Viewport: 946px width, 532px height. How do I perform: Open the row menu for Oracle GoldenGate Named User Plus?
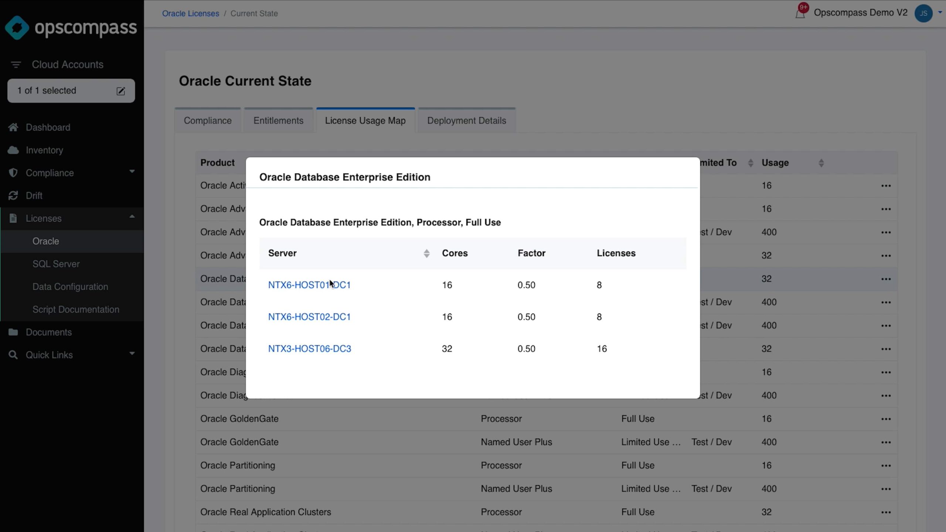tap(886, 442)
